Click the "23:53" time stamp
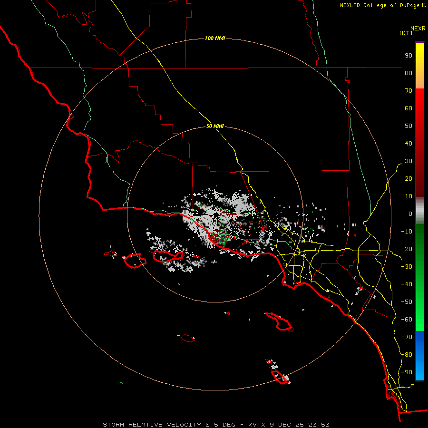The image size is (428, 428). pos(319,425)
